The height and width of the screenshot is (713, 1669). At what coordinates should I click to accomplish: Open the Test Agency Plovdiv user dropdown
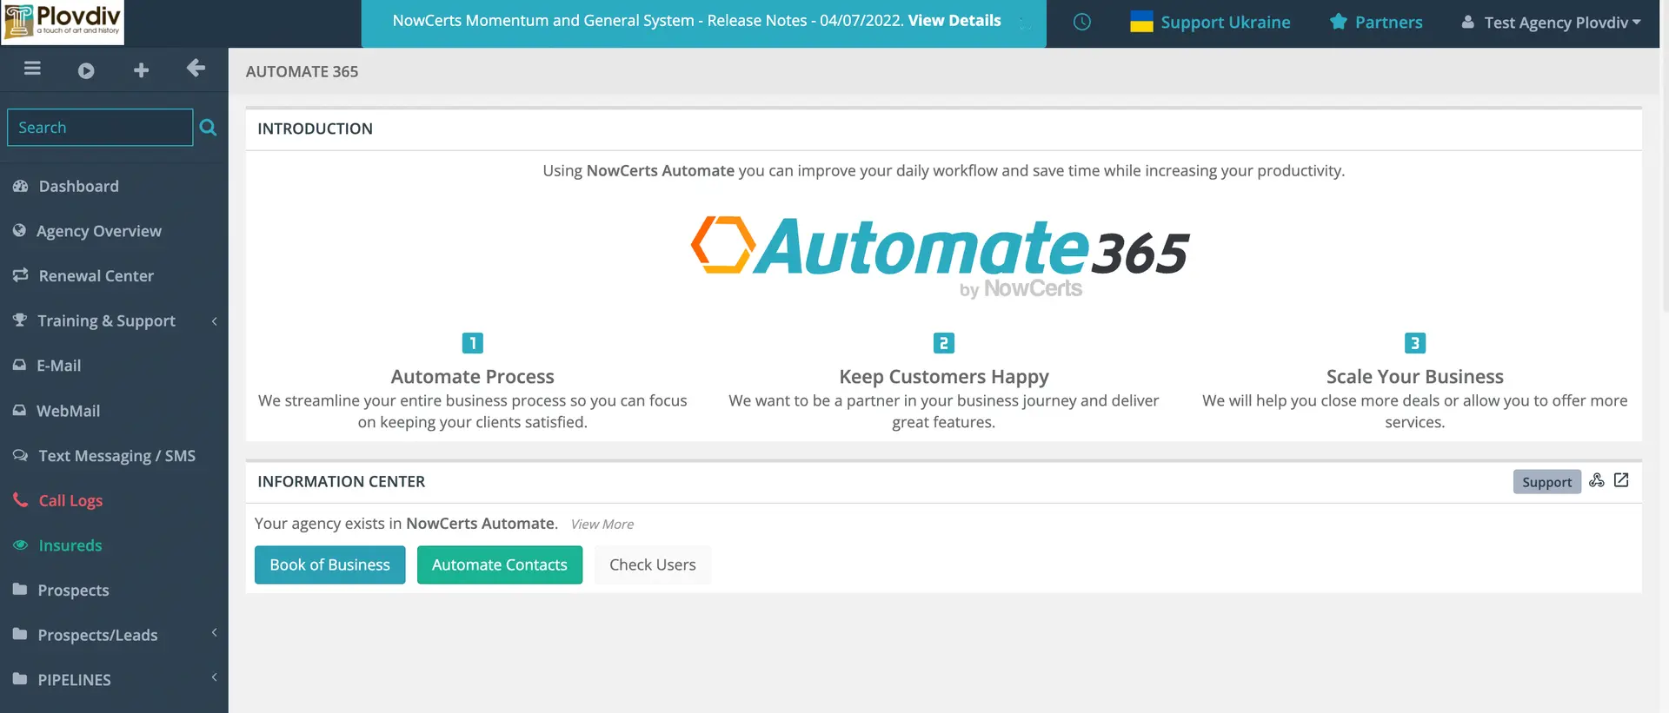[x=1552, y=23]
